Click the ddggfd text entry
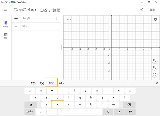160x116 pixels. coord(26,18)
